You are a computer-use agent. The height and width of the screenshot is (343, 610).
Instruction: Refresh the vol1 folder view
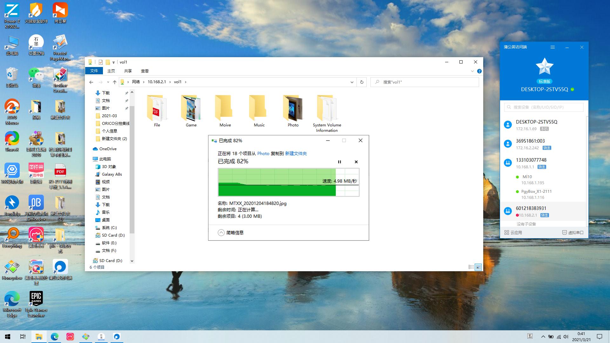click(x=362, y=82)
